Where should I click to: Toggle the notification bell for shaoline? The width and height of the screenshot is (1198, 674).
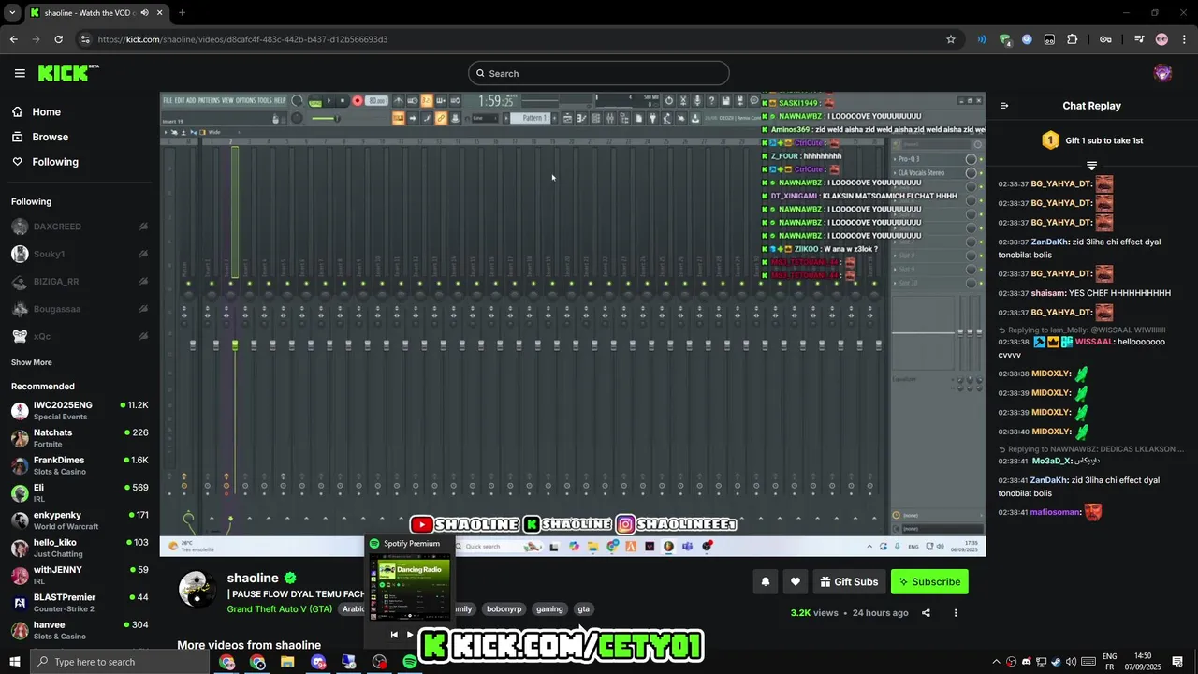(x=765, y=581)
